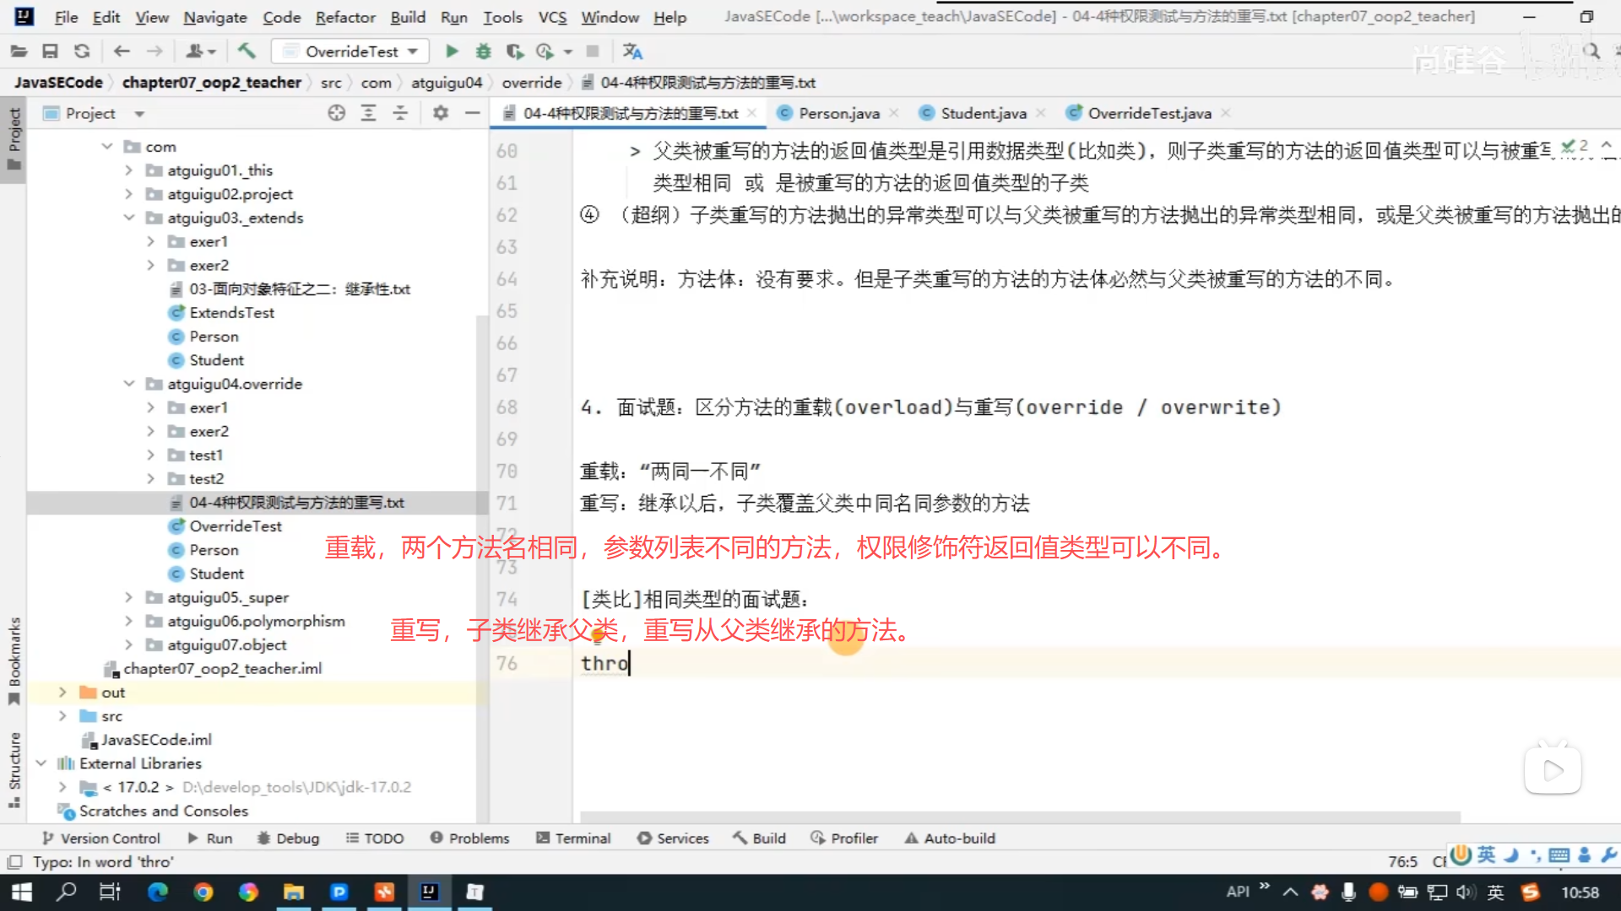Click the green Run button in toolbar

coord(452,51)
